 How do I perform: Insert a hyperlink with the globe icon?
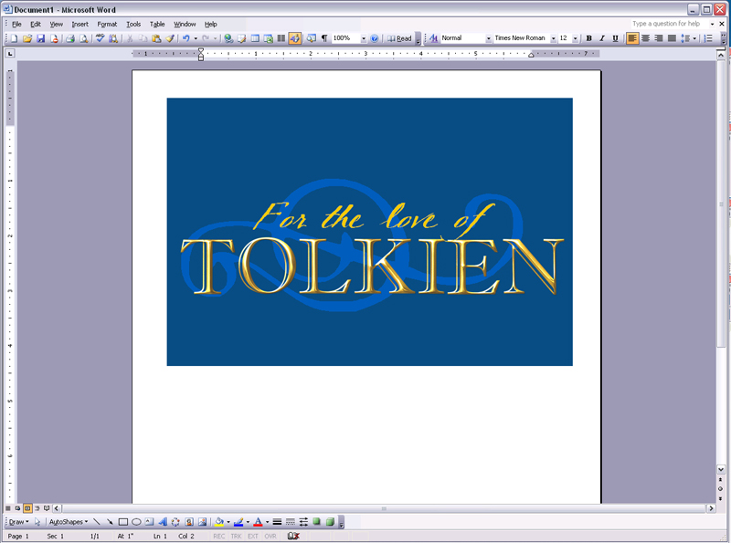click(x=228, y=38)
